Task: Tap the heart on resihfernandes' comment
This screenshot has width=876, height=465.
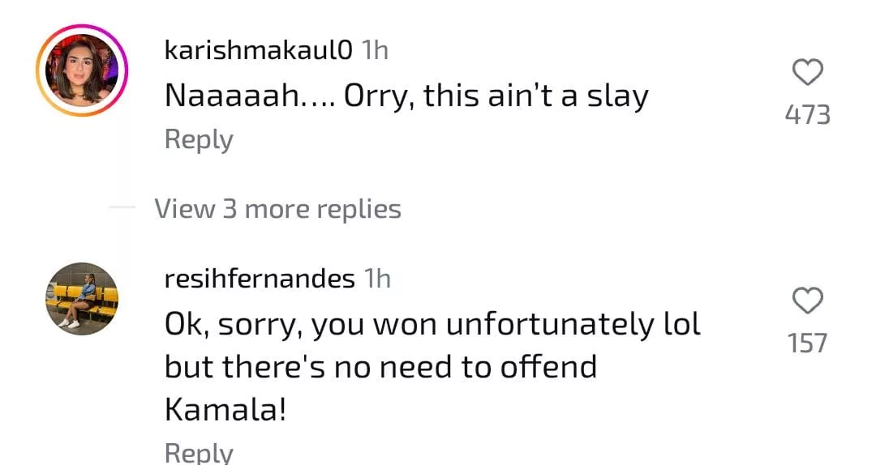Action: (807, 302)
